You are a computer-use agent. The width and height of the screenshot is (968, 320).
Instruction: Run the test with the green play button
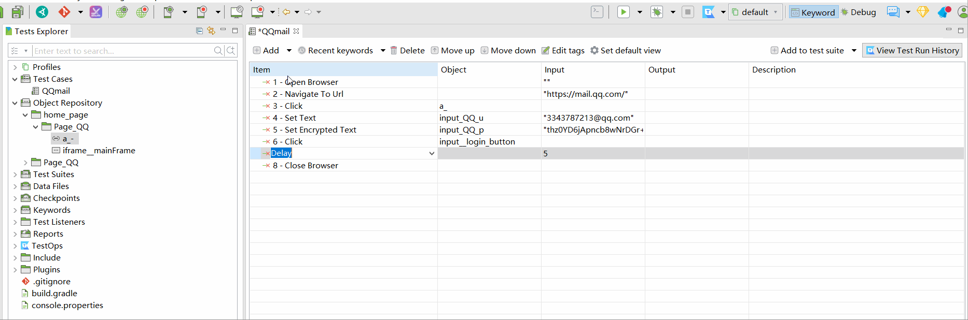tap(624, 12)
